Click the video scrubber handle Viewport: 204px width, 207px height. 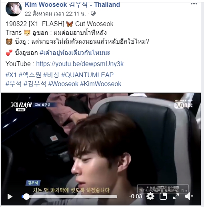26,197
